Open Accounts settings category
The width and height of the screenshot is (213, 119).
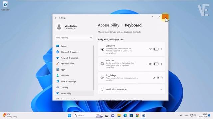[x=74, y=76]
